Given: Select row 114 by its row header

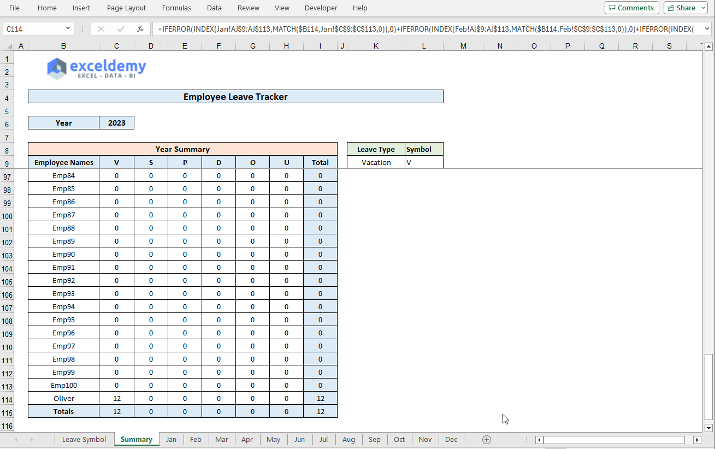Looking at the screenshot, I should [7, 399].
